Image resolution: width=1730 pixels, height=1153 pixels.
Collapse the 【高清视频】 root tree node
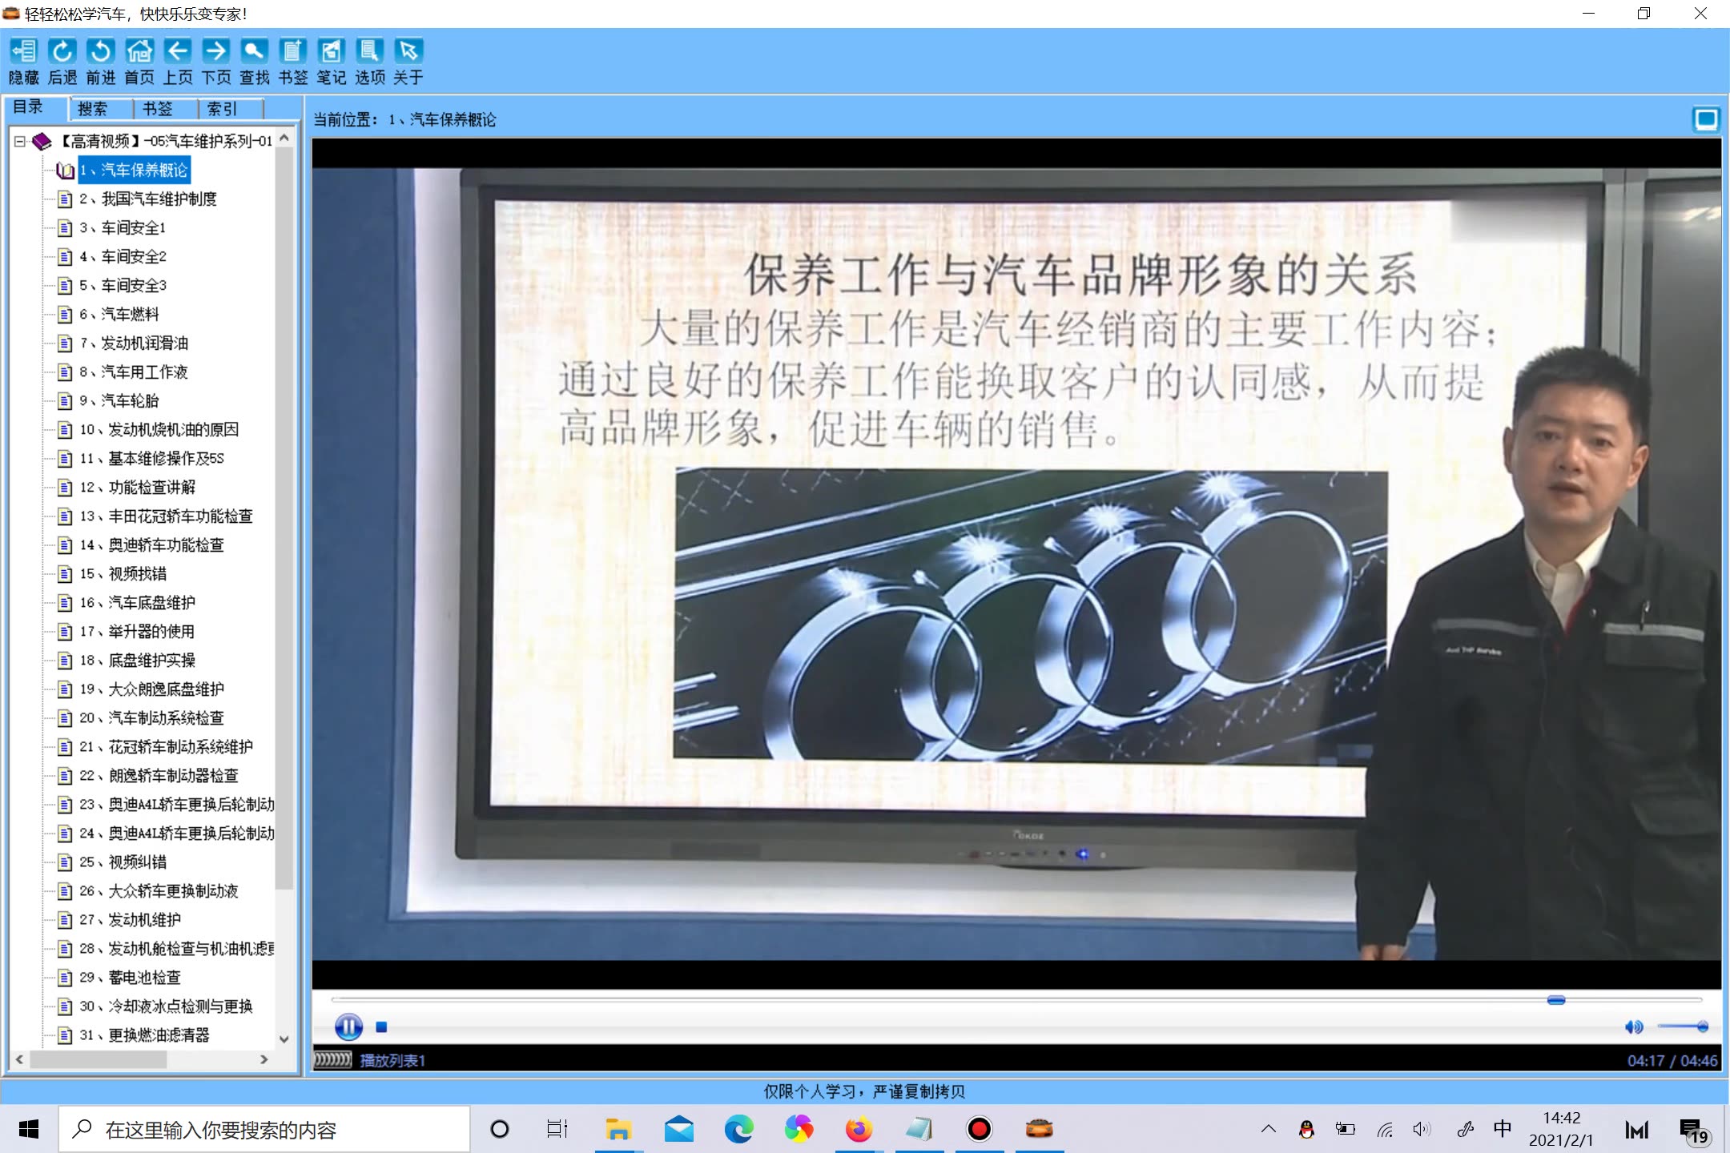pyautogui.click(x=20, y=142)
